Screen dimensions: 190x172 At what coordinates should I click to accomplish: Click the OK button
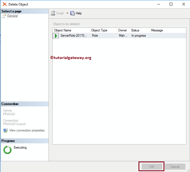coord(152,167)
